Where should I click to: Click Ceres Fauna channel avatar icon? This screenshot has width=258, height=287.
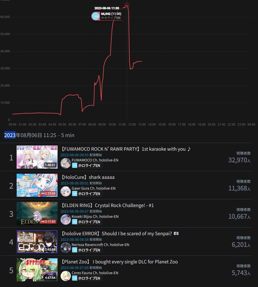[x=65, y=276]
